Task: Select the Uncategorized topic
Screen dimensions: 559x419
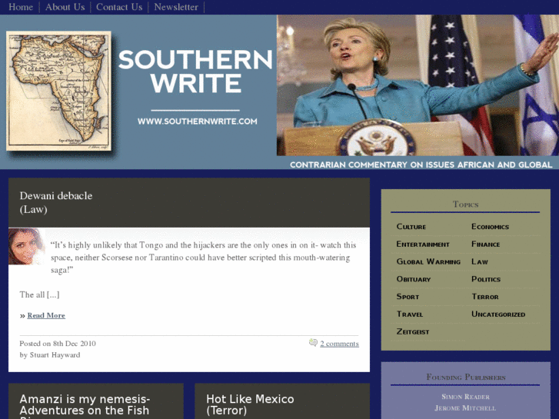Action: pyautogui.click(x=498, y=314)
